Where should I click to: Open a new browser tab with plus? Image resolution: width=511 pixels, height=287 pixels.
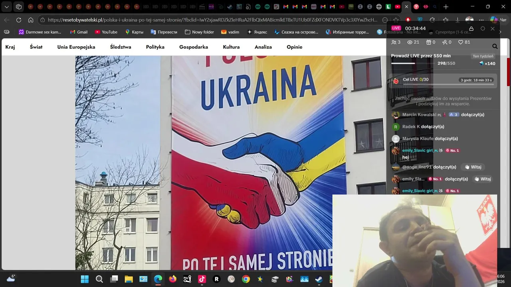[x=446, y=7]
